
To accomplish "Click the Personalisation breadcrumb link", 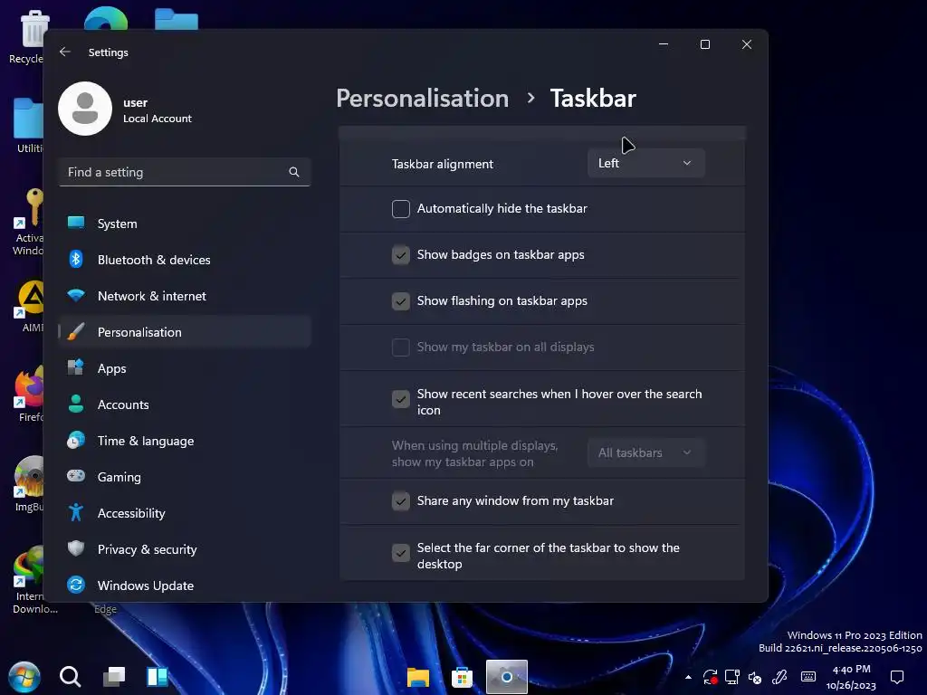I will 422,98.
